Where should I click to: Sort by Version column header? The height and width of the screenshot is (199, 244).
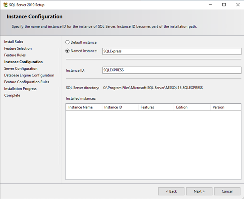(x=226, y=107)
